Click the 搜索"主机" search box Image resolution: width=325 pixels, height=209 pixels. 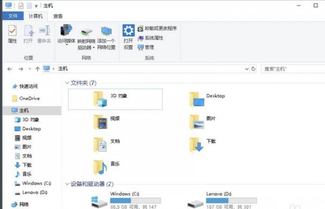[292, 69]
